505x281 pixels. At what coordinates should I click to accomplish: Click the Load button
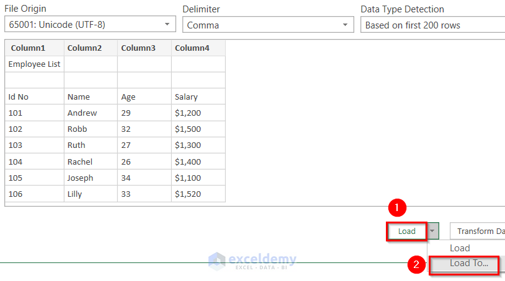(x=407, y=231)
